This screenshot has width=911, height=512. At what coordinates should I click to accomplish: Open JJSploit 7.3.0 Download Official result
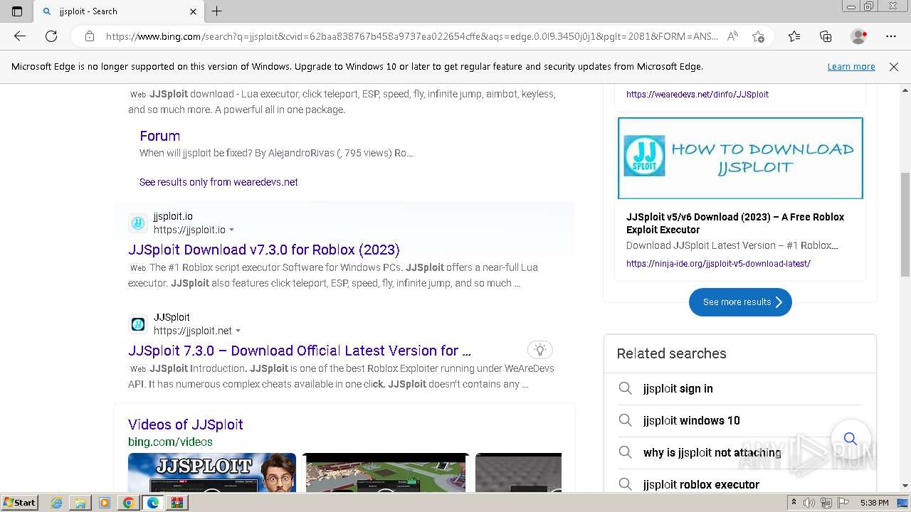tap(300, 351)
